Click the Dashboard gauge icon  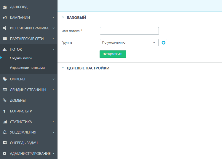[x=5, y=7]
